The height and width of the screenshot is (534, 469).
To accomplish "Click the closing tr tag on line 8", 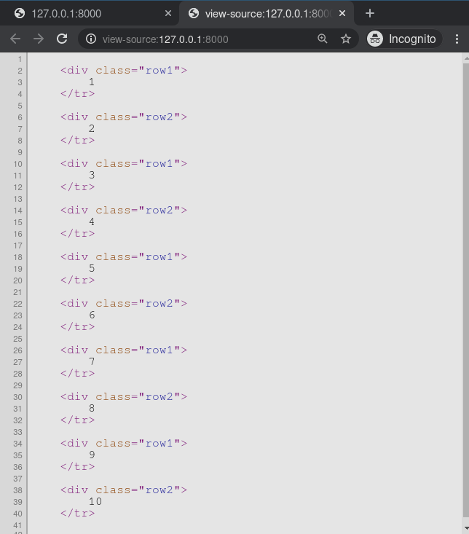I will (78, 141).
